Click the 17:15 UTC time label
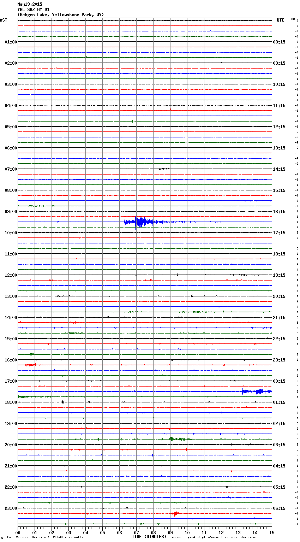The image size is (300, 542). (279, 233)
